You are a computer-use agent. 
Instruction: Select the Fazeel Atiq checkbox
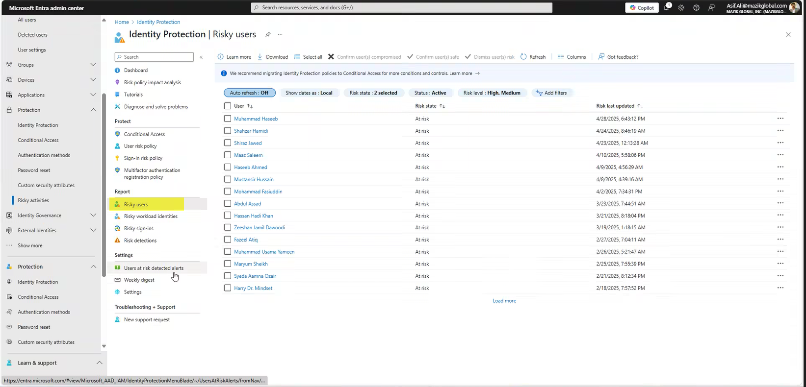[228, 240]
